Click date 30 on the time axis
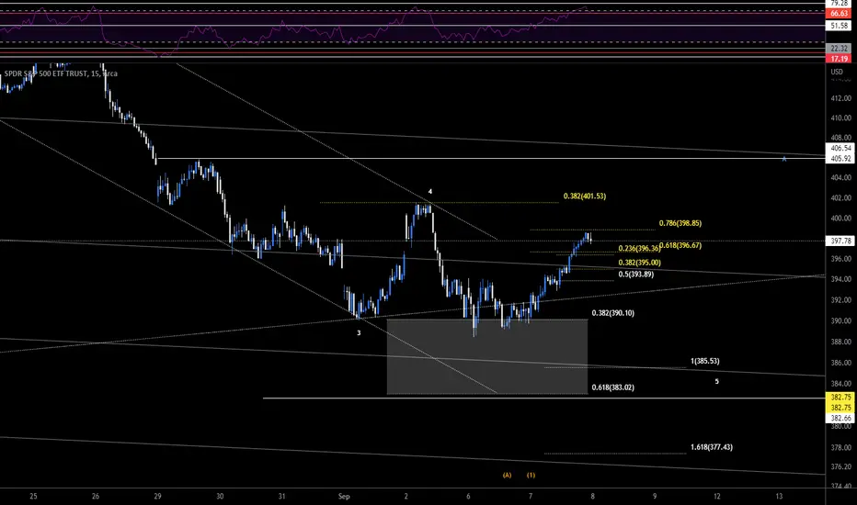Image resolution: width=857 pixels, height=505 pixels. click(x=220, y=496)
